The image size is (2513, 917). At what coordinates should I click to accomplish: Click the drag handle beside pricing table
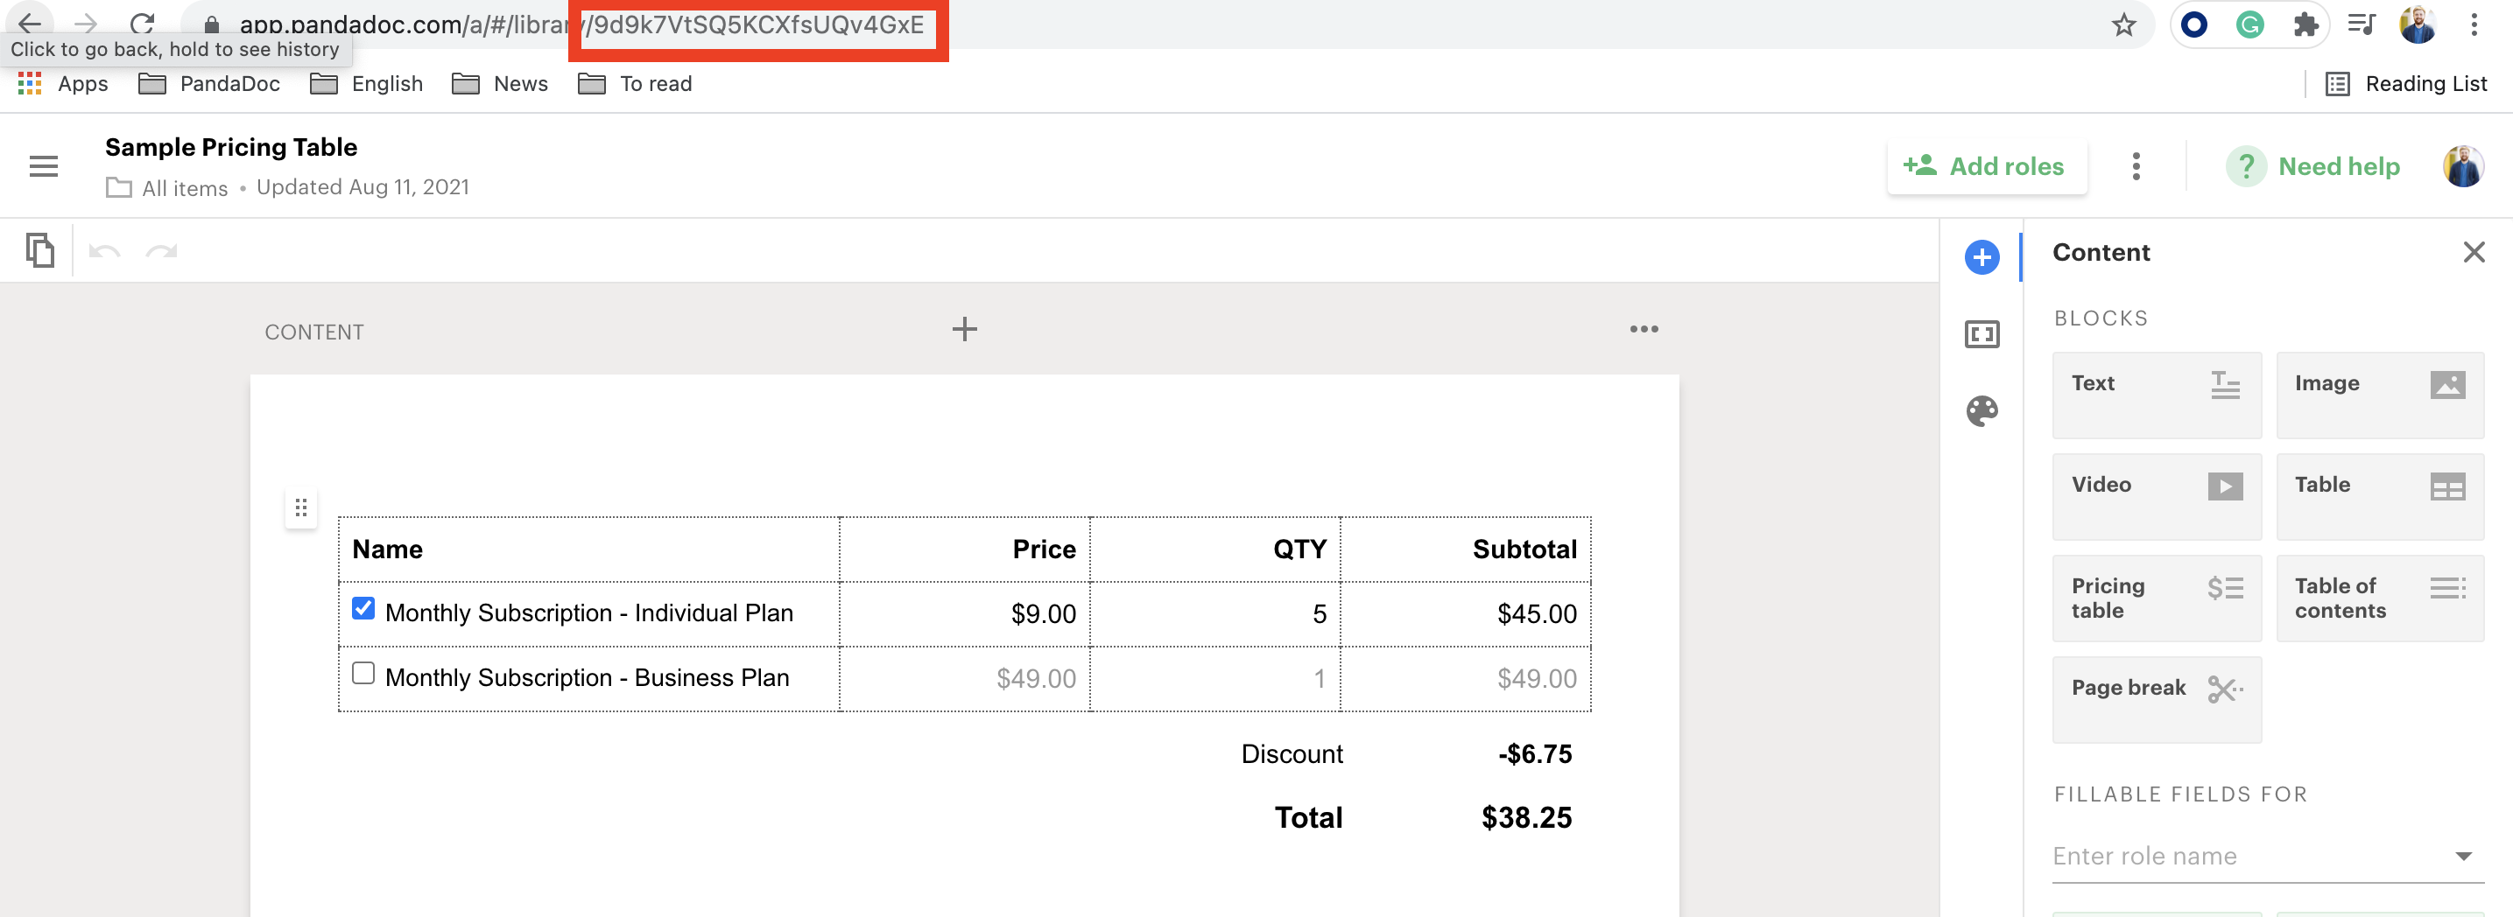click(x=300, y=507)
